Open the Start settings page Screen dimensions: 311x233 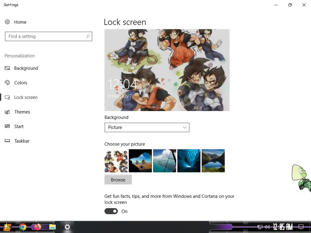(19, 127)
